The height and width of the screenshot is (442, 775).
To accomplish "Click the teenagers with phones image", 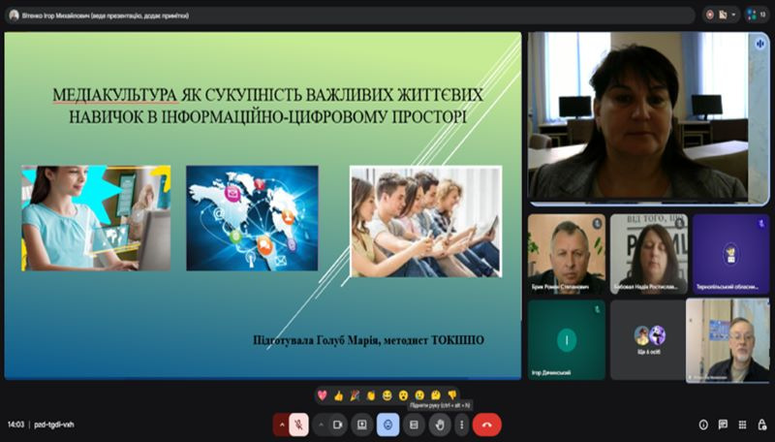I will click(426, 221).
